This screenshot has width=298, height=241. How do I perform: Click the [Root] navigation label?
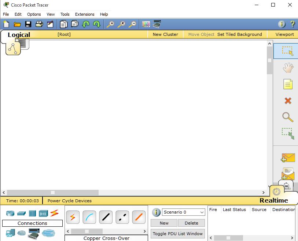pyautogui.click(x=64, y=34)
